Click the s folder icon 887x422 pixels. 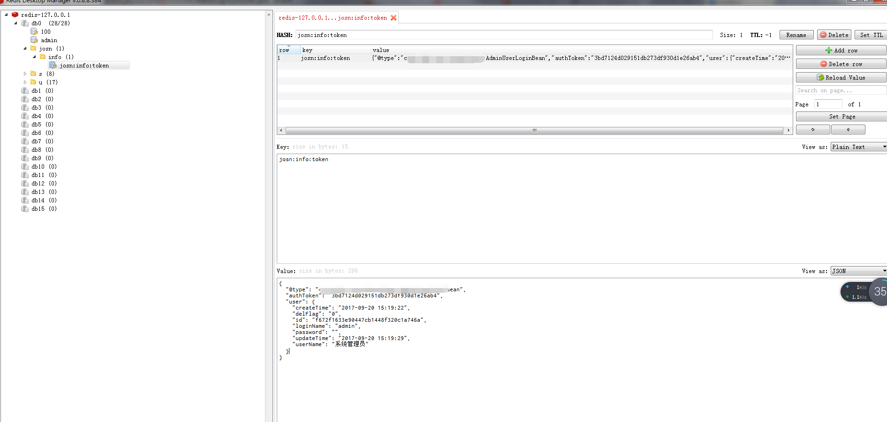(33, 74)
